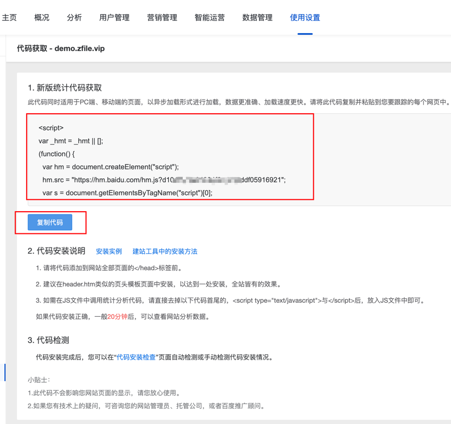Open the 安装实例 link
Viewport: 451px width, 424px height.
109,251
